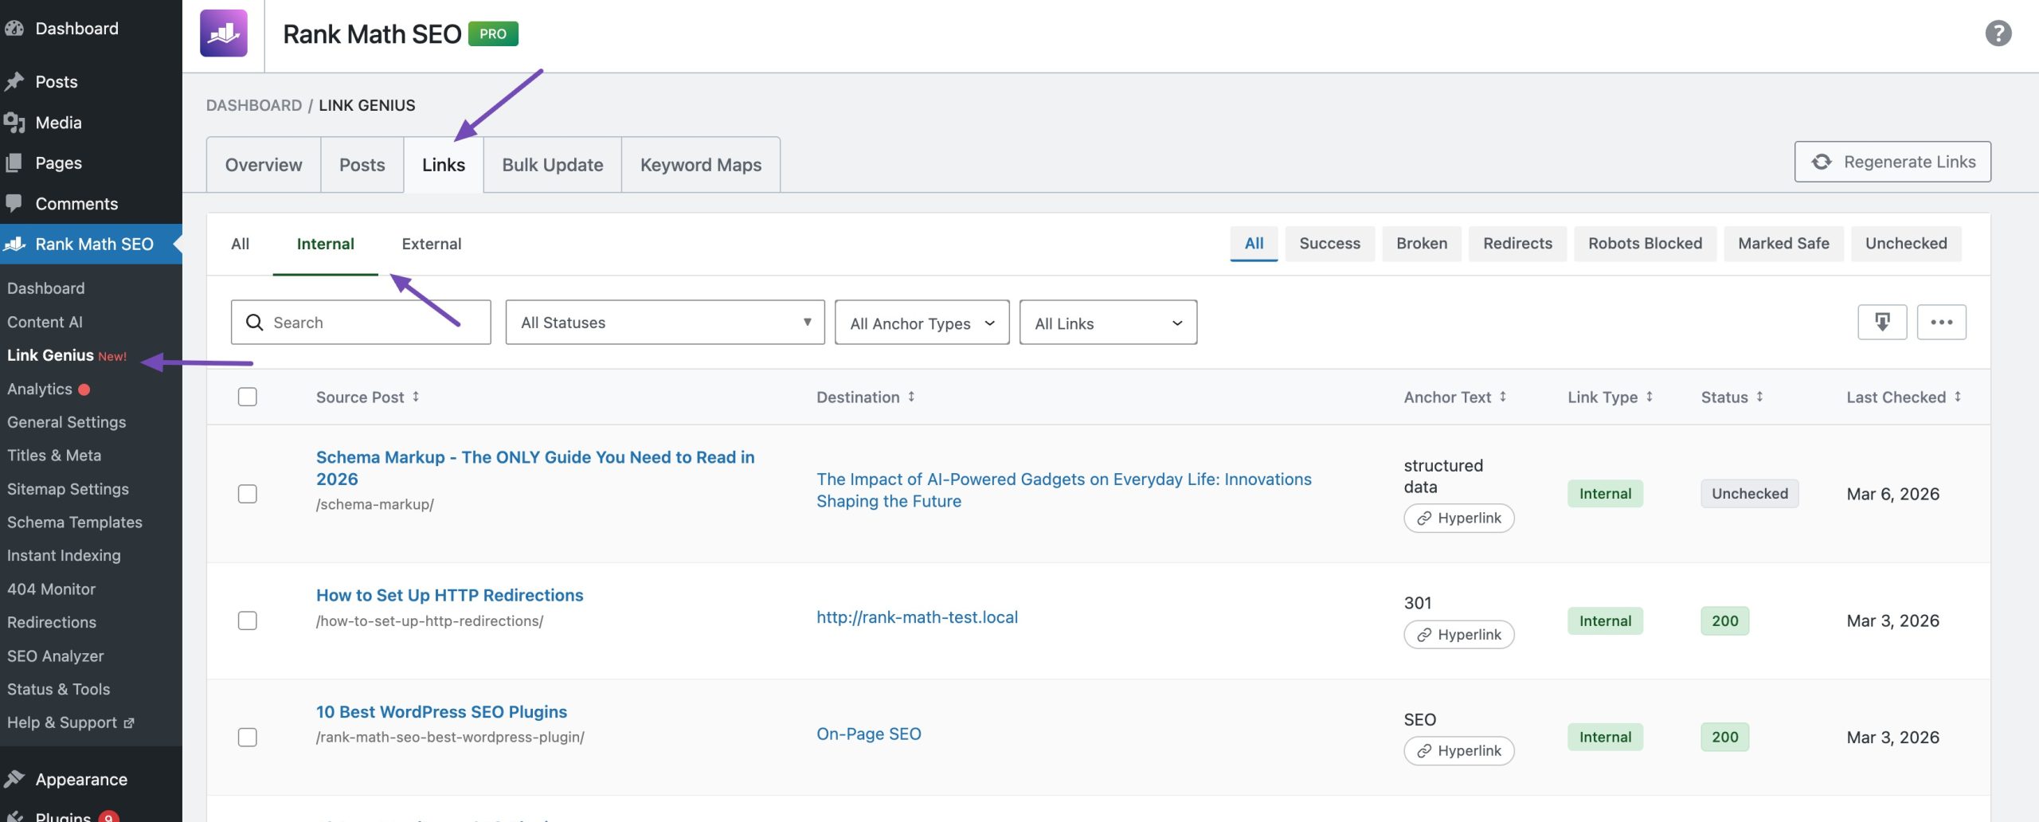2039x822 pixels.
Task: Switch to the Keyword Maps tab
Action: point(700,164)
